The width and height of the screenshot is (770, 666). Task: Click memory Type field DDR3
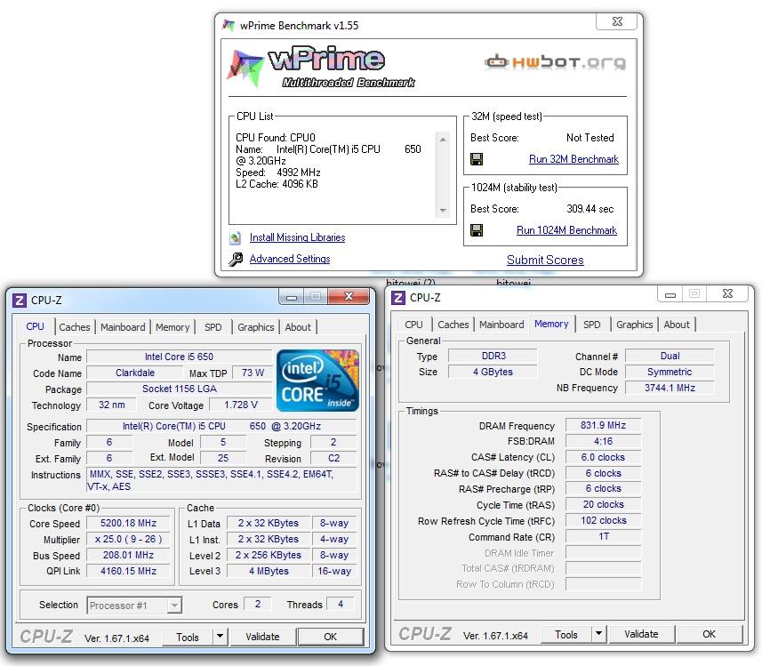coord(493,356)
